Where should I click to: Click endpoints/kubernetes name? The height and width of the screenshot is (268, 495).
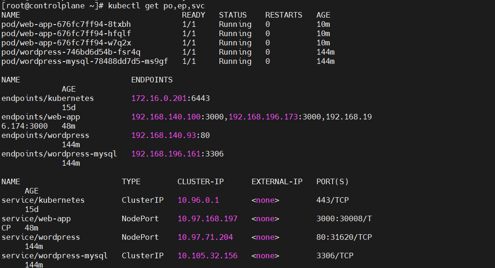coord(47,99)
